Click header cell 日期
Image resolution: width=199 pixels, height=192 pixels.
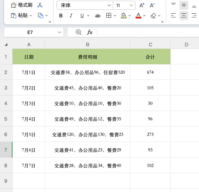tap(29, 57)
